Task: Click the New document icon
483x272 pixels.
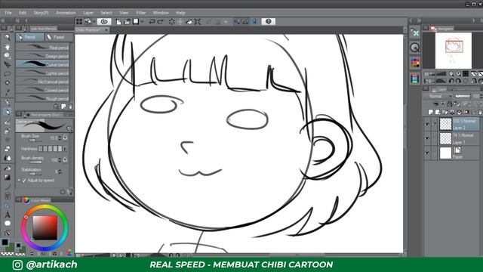Action: (118, 22)
